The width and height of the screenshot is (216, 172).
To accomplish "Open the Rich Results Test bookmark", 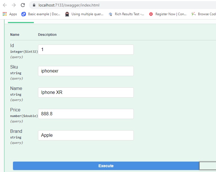I will (126, 14).
